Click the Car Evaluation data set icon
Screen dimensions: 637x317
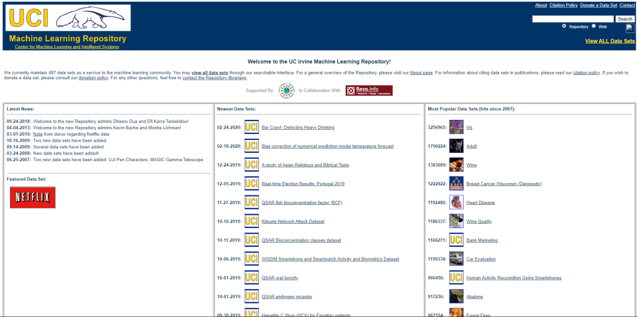(x=456, y=259)
